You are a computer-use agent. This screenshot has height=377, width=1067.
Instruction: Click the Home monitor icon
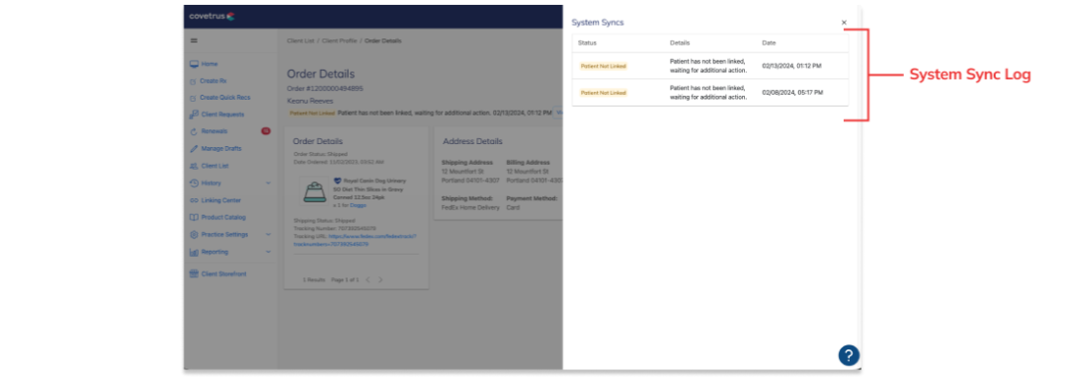(x=194, y=64)
